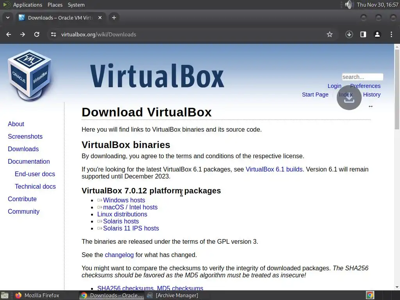400x300 pixels.
Task: Download macOS / Intel hosts package
Action: click(130, 207)
